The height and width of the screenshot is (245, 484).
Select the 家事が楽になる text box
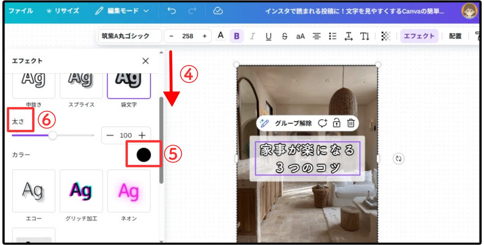click(307, 159)
